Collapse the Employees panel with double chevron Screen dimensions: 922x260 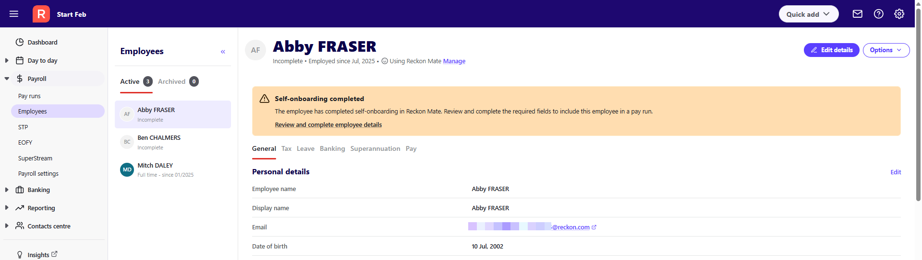[x=223, y=52]
